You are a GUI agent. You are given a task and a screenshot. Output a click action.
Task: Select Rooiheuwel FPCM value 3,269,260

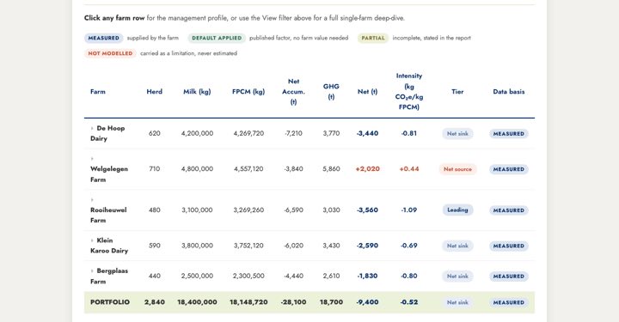tap(248, 210)
